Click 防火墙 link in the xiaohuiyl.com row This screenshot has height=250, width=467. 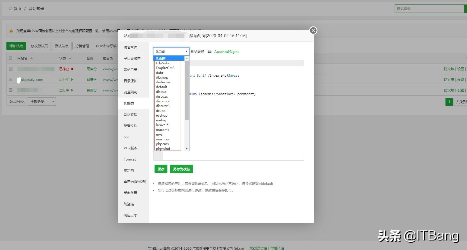click(449, 80)
